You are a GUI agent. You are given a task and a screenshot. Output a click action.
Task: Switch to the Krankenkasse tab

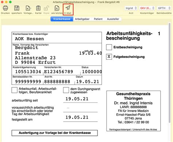click(x=62, y=19)
